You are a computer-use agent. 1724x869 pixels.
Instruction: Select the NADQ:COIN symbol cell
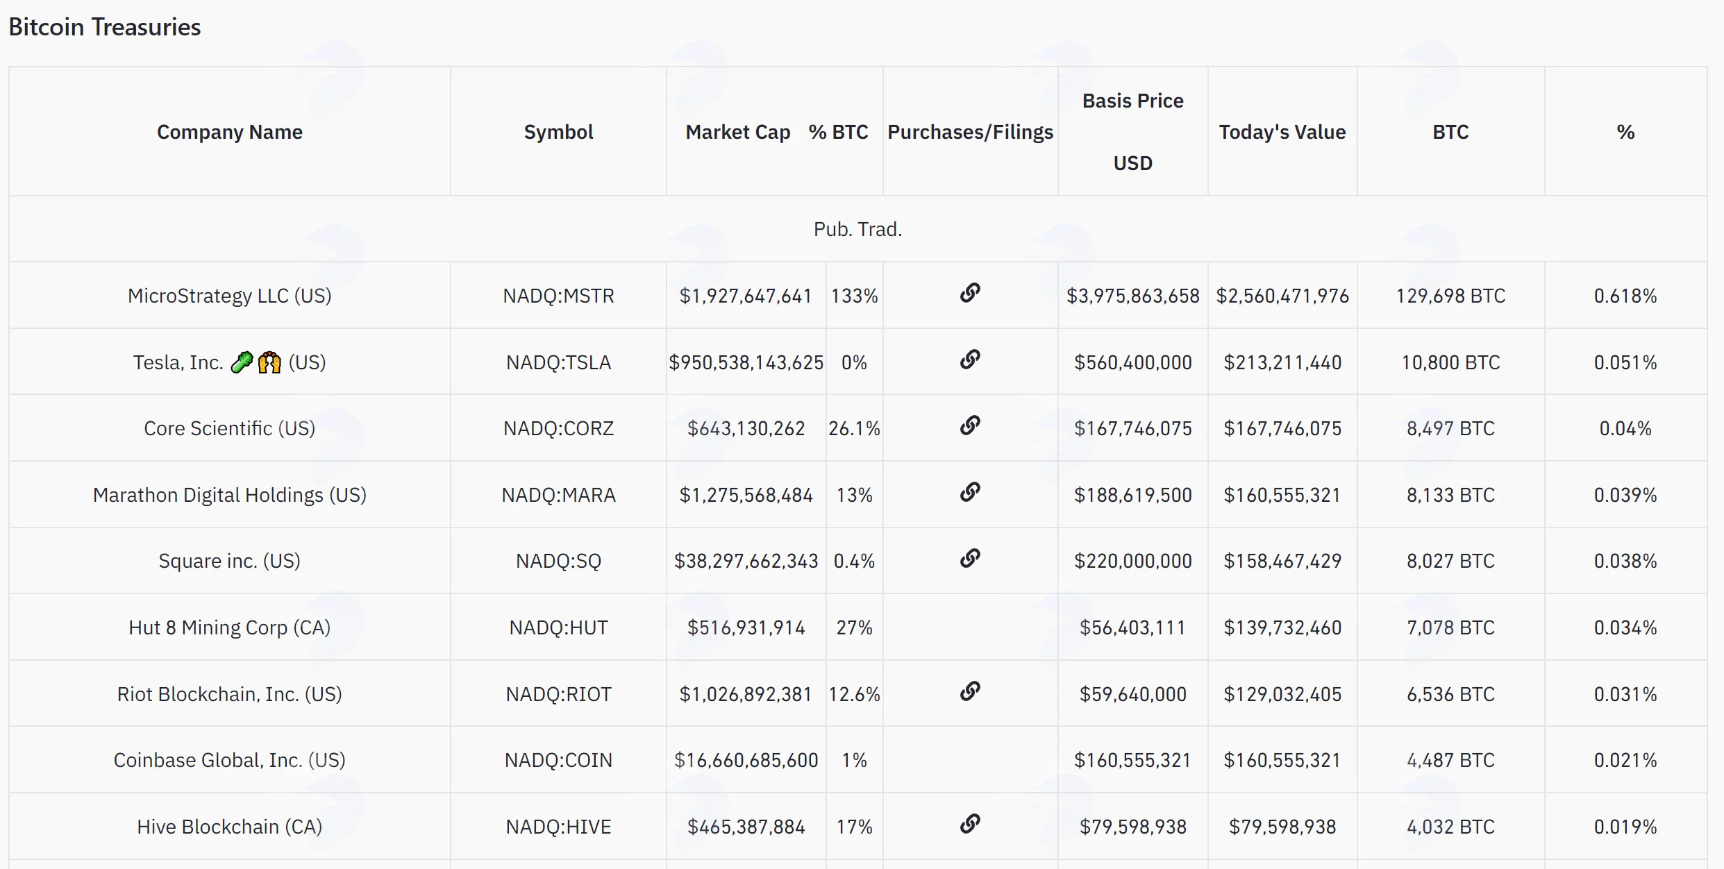pyautogui.click(x=558, y=760)
